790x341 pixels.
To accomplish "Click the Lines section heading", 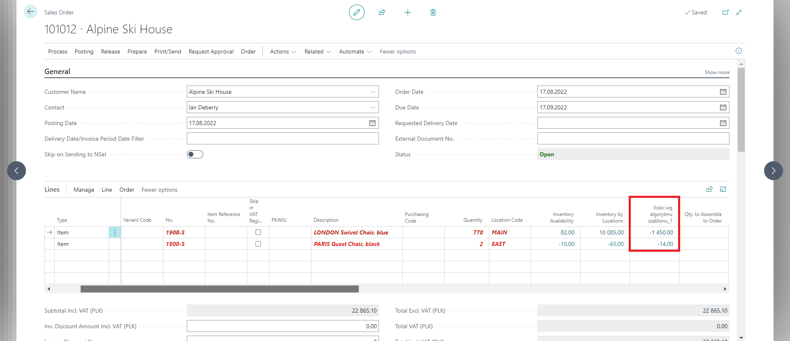I will point(52,189).
